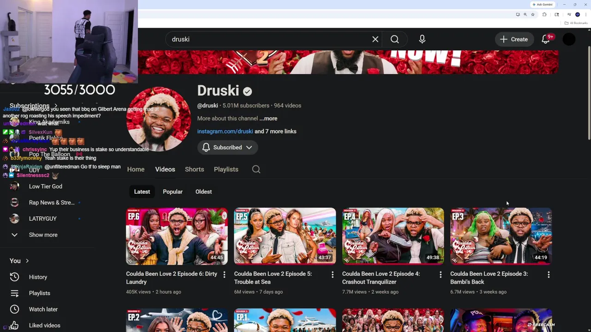
Task: Sort videos by Oldest
Action: 204,192
